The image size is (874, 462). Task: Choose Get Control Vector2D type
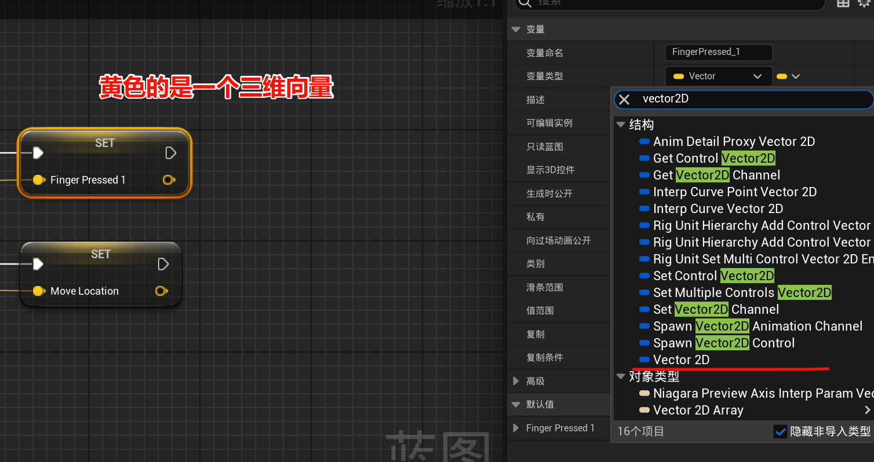tap(714, 159)
